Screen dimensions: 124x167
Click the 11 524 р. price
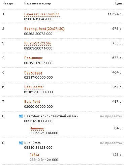coord(115,14)
